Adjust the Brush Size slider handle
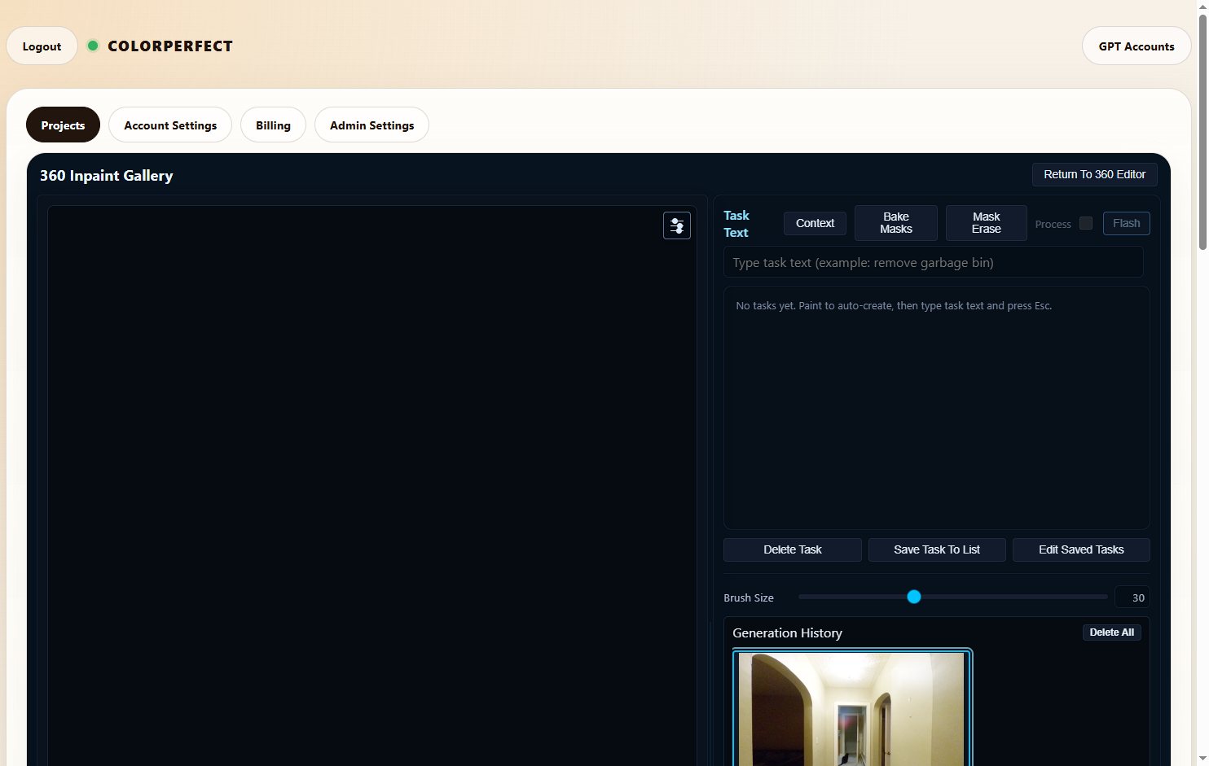 914,597
